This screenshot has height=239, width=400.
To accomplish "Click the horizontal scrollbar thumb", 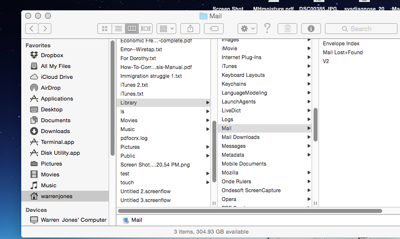I will point(250,211).
